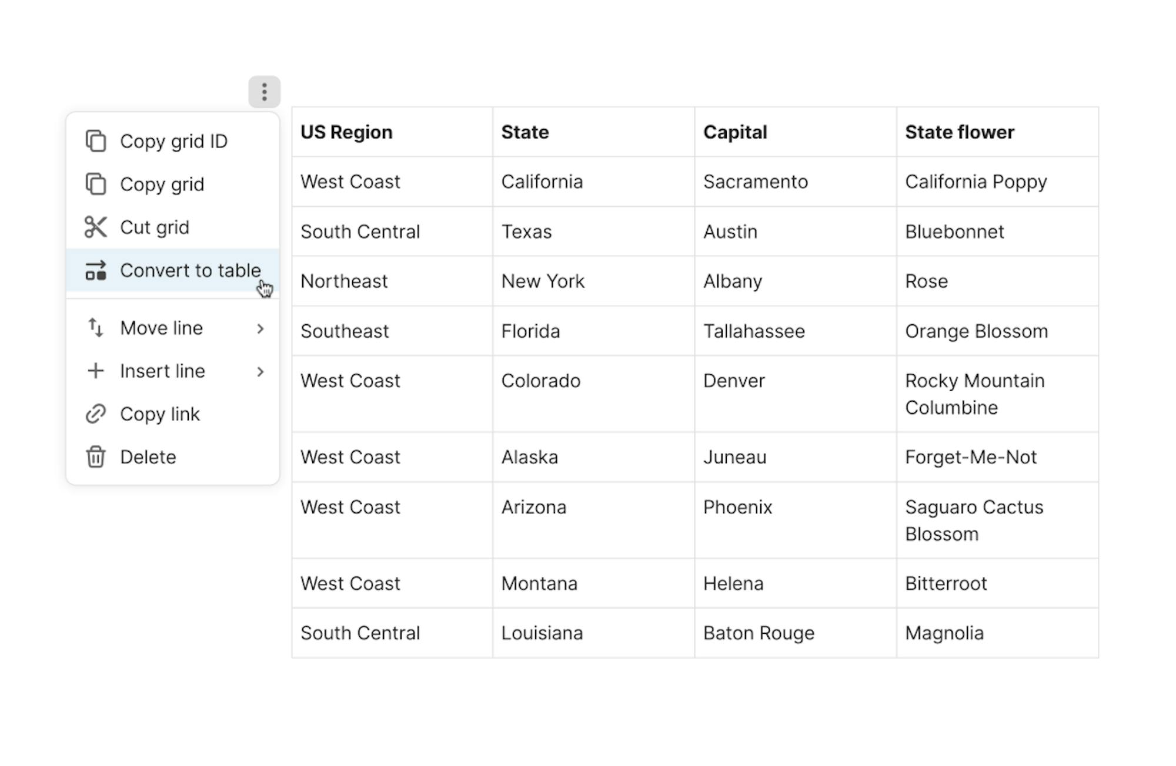Click the chain link Copy link icon
Image resolution: width=1176 pixels, height=766 pixels.
click(x=96, y=414)
